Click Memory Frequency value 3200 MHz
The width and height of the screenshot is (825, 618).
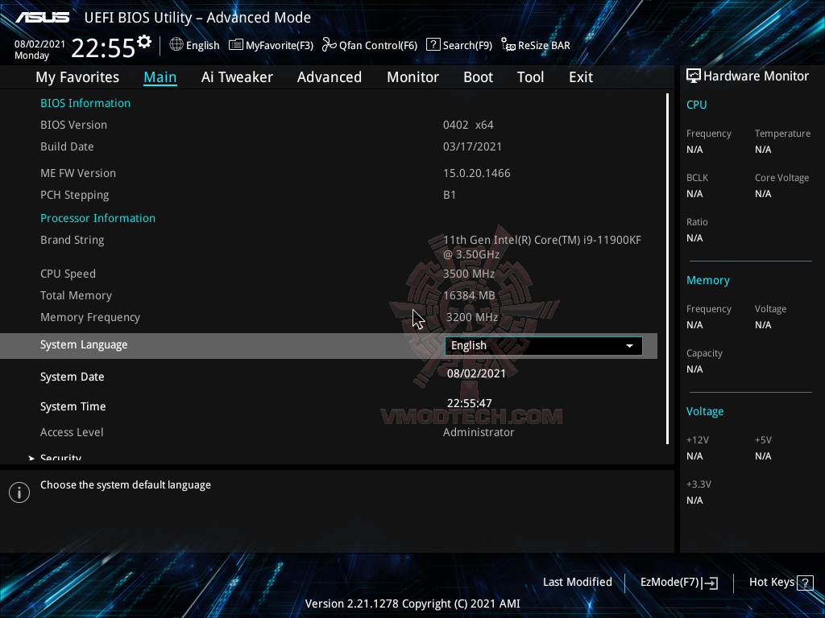[x=472, y=317]
